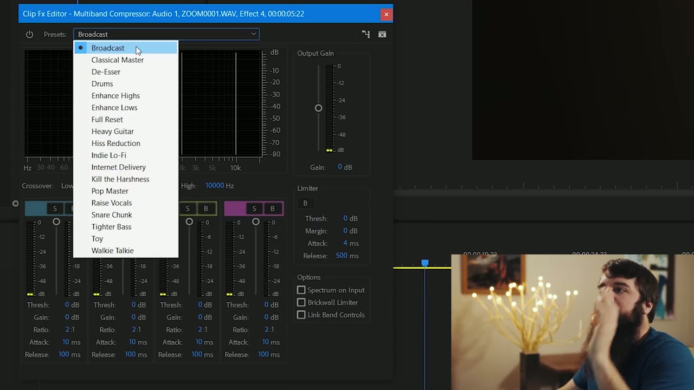Click the first band Thresh 0 dB value
This screenshot has width=694, height=390.
point(72,305)
